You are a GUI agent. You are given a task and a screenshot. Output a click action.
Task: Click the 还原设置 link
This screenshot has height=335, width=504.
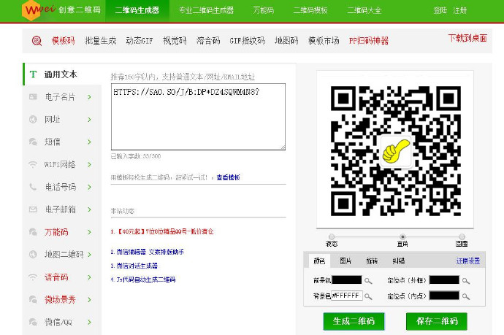click(468, 261)
